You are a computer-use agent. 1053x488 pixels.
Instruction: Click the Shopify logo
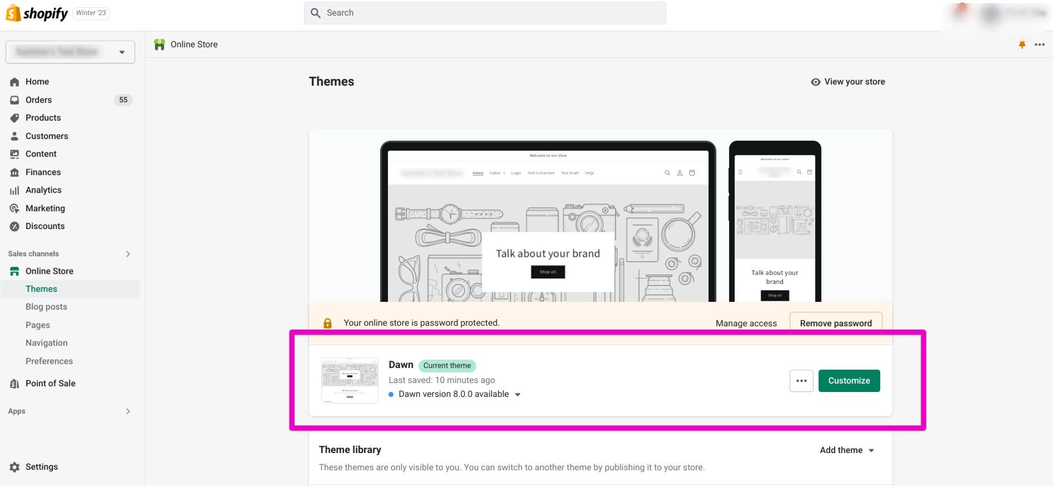point(37,13)
